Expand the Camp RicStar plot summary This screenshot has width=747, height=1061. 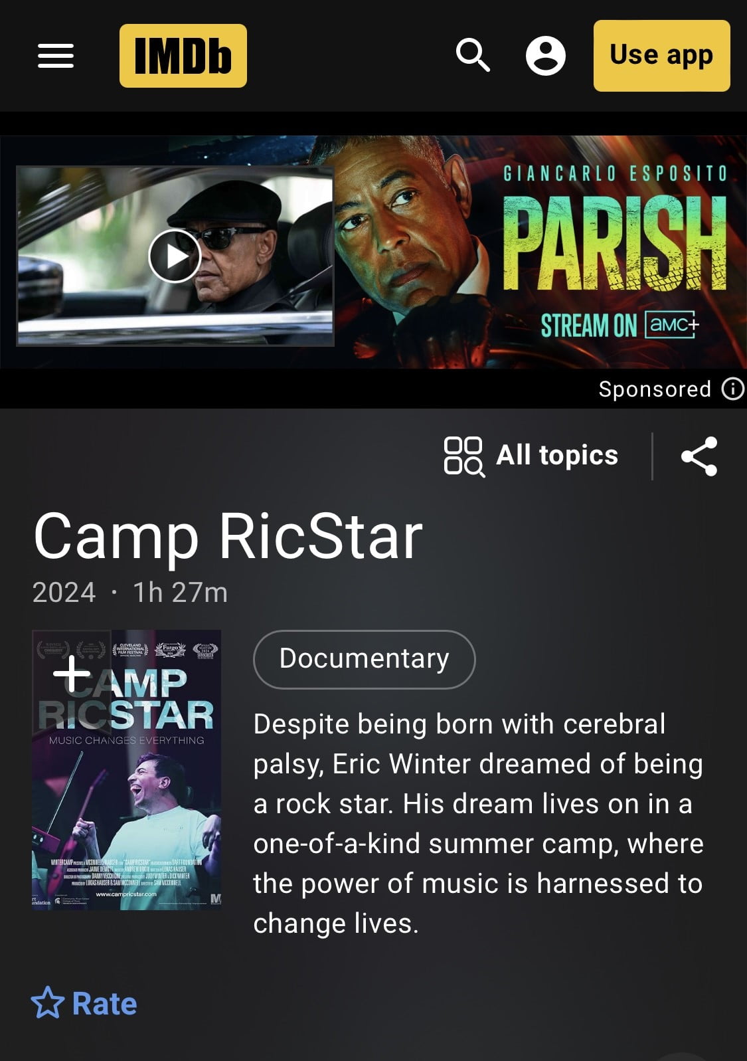click(478, 823)
